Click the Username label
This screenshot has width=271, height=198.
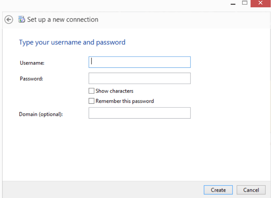[x=32, y=62]
